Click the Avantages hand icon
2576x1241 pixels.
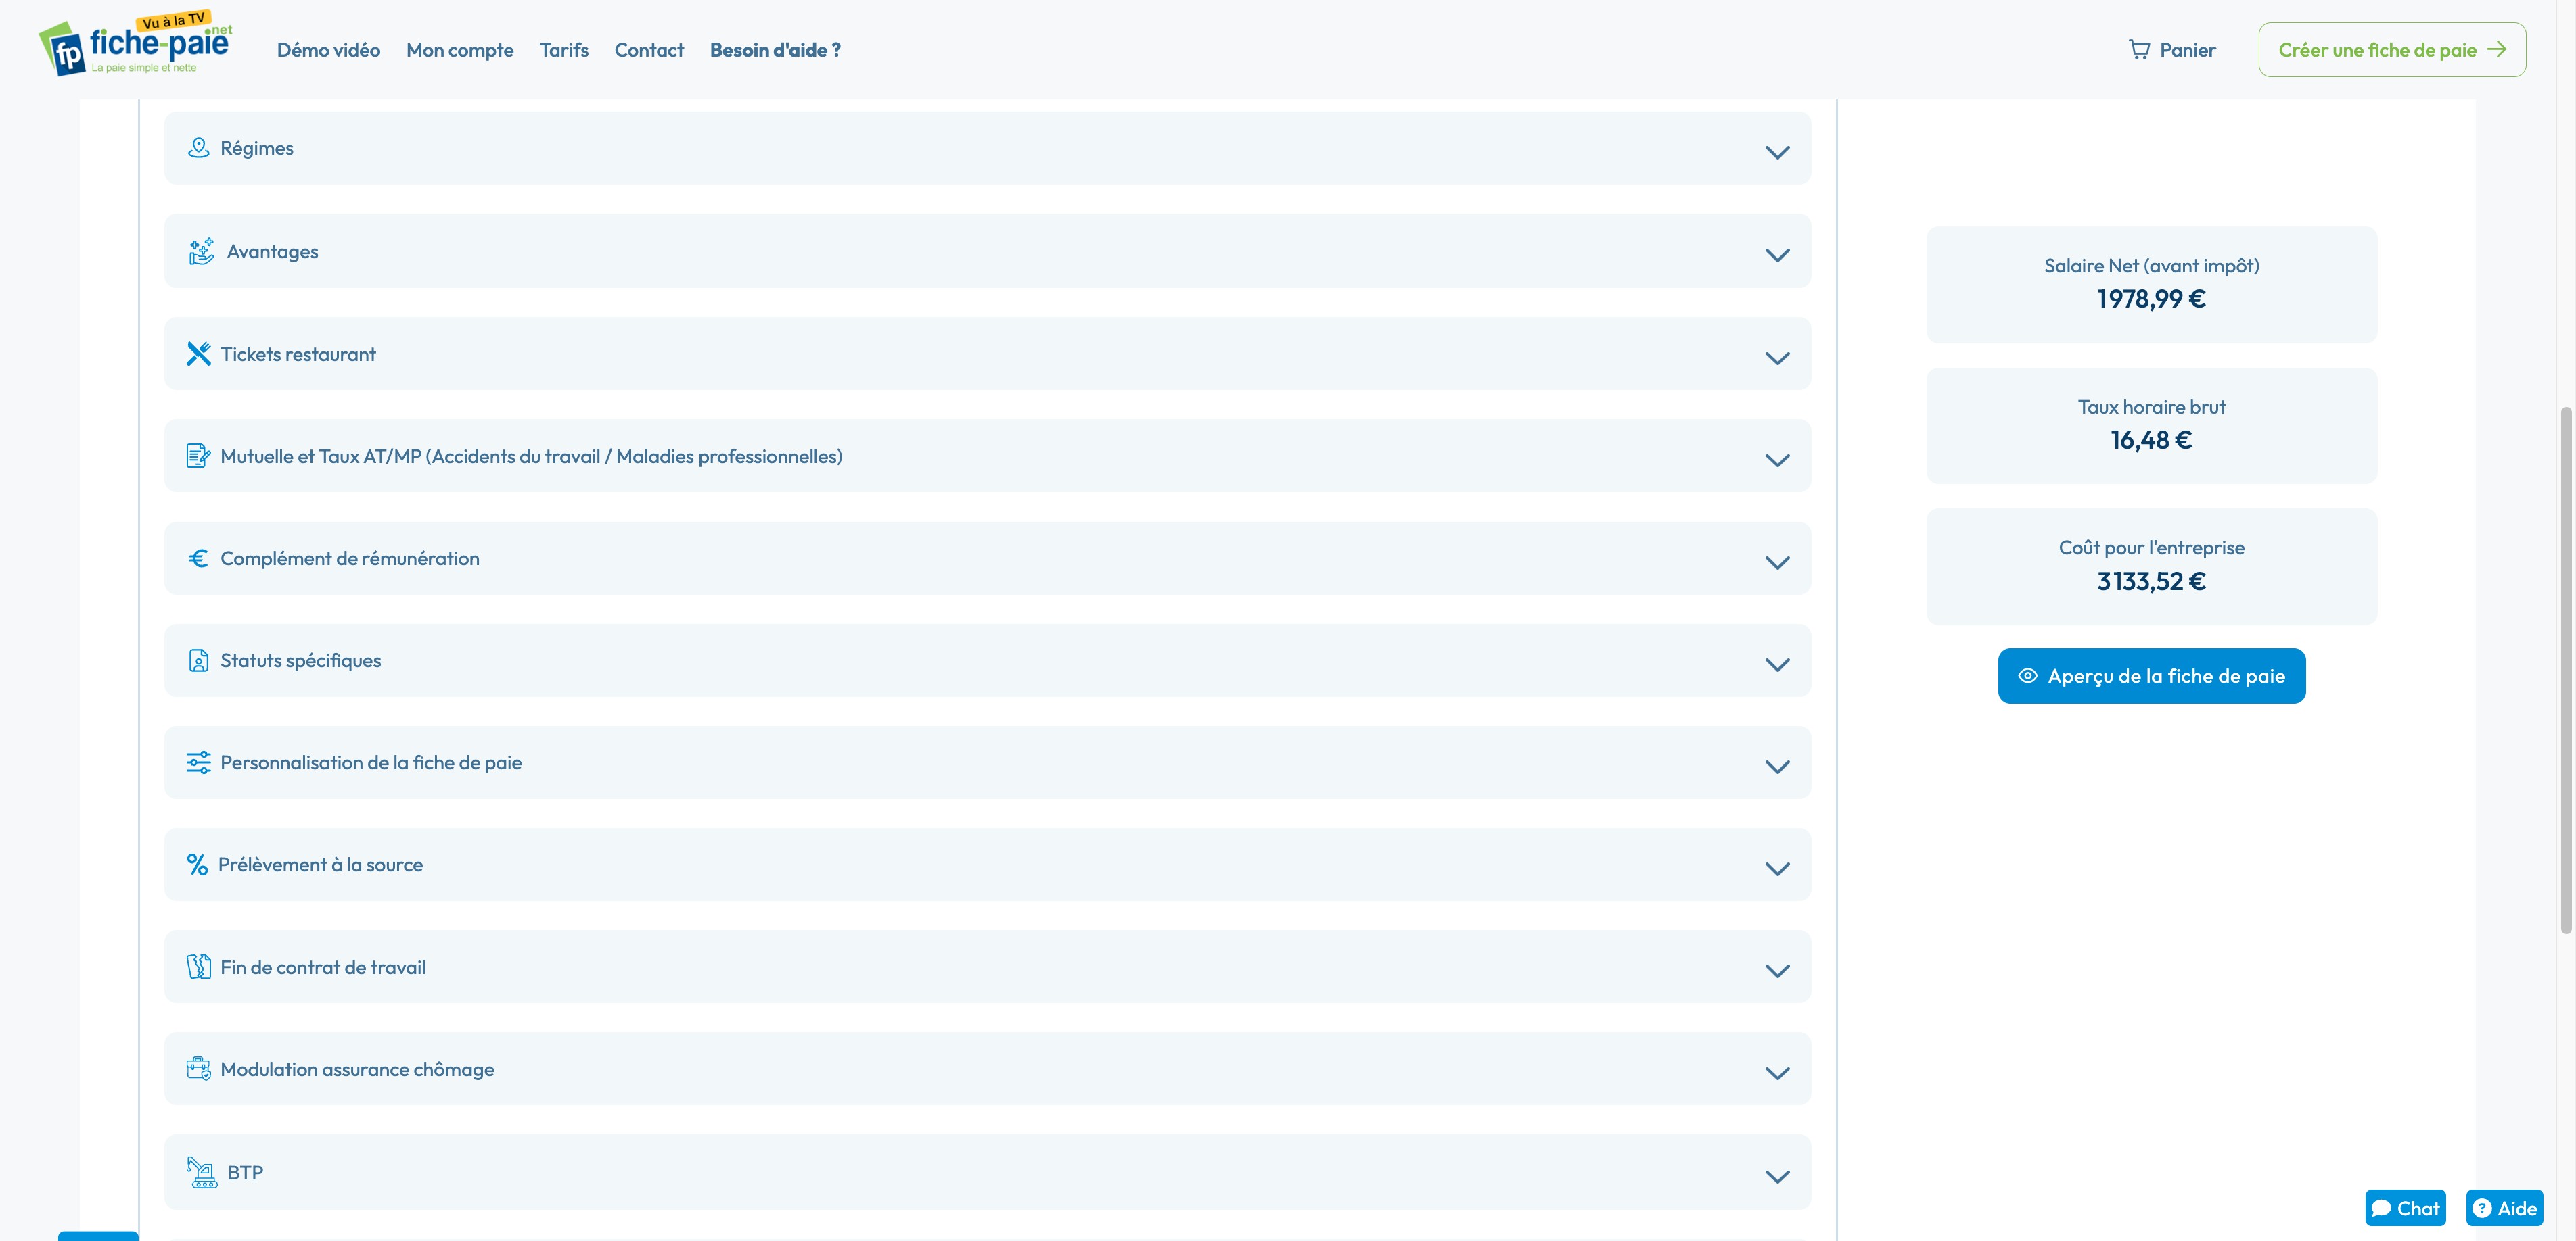click(201, 251)
